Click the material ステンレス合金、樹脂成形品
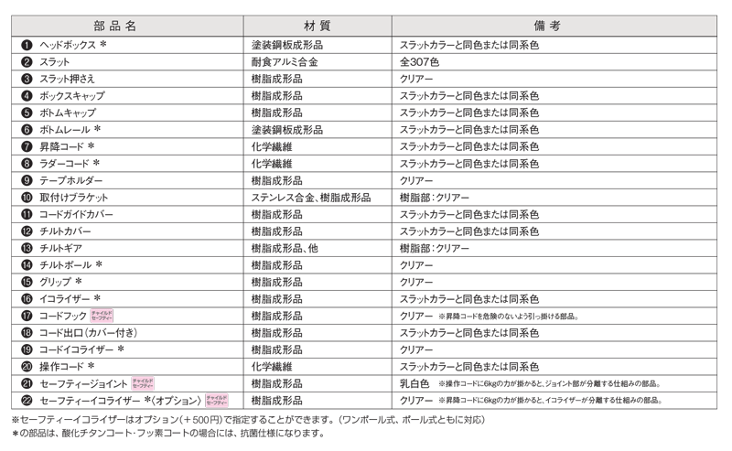The image size is (732, 451). (311, 198)
